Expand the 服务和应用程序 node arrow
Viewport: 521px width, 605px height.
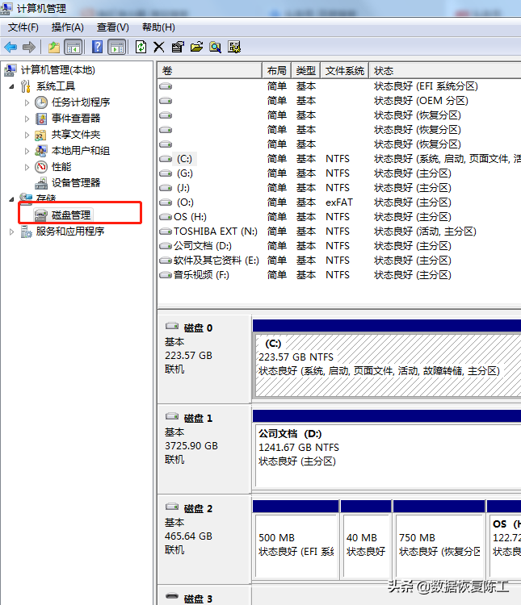[11, 232]
